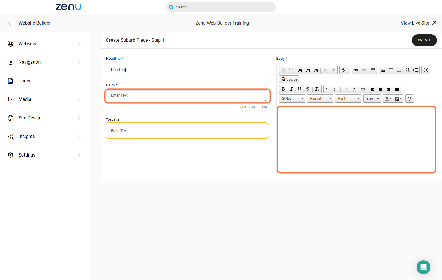Open the Font dropdown
The width and height of the screenshot is (442, 280).
pos(348,99)
